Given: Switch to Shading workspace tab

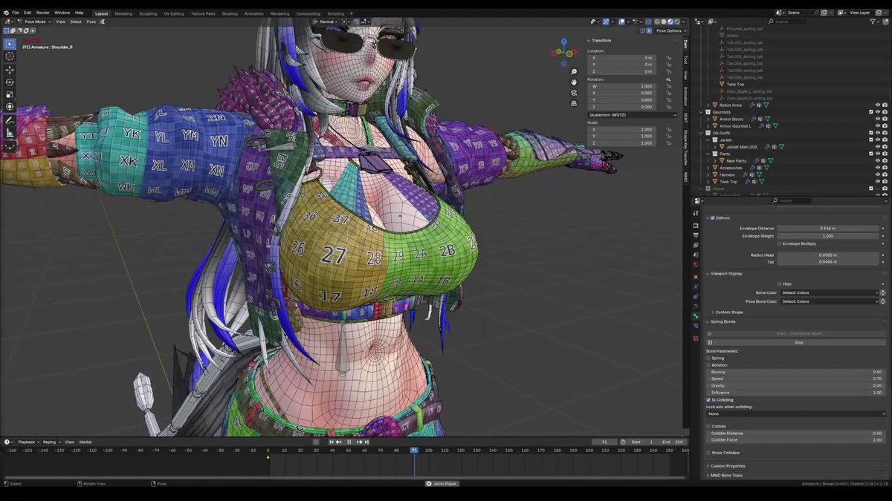Looking at the screenshot, I should (x=230, y=13).
